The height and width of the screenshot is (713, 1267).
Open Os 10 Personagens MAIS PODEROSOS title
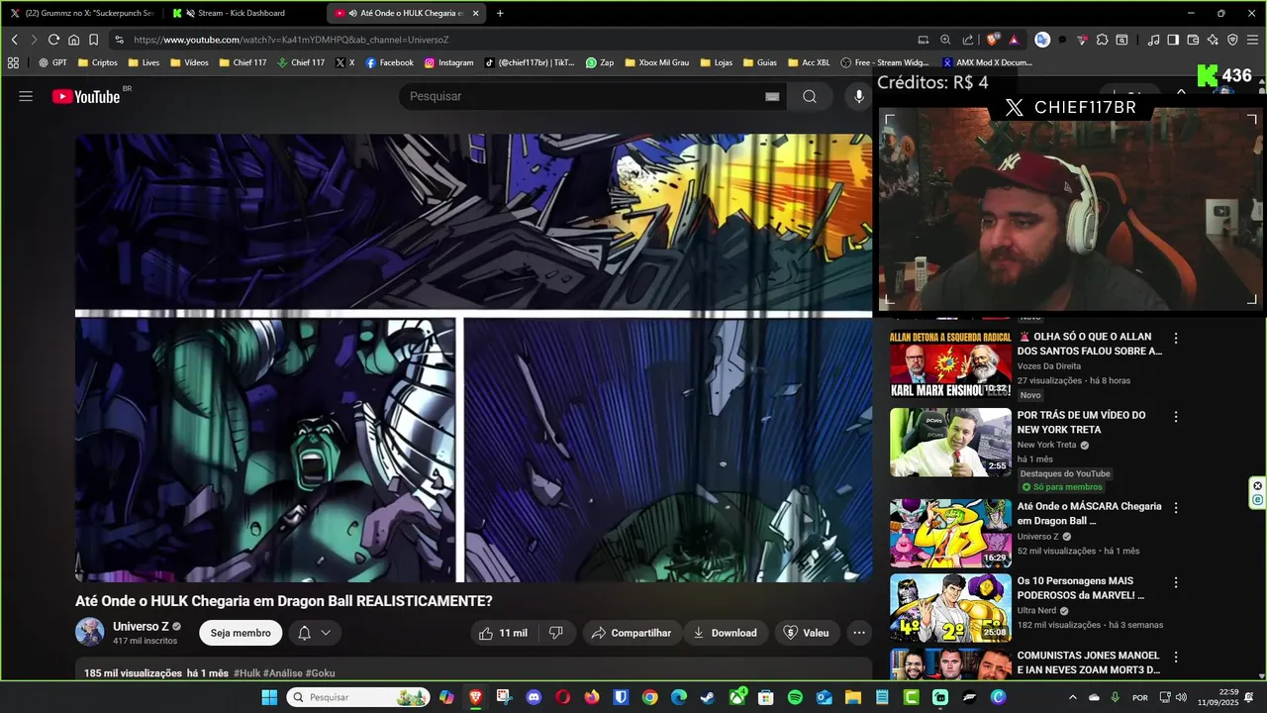tap(1081, 588)
